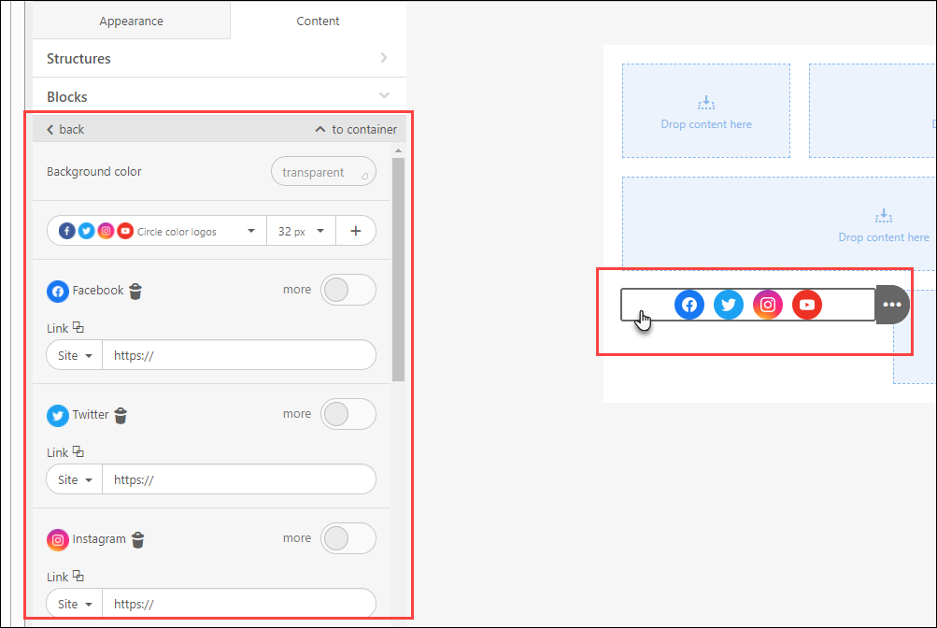937x628 pixels.
Task: Click the Twitter icon in the email canvas
Action: tap(729, 305)
